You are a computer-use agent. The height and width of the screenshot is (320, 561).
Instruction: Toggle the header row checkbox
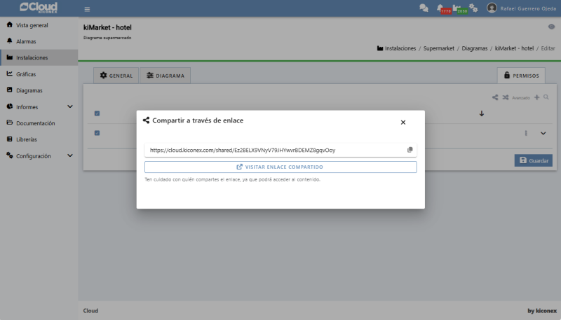[x=97, y=113]
